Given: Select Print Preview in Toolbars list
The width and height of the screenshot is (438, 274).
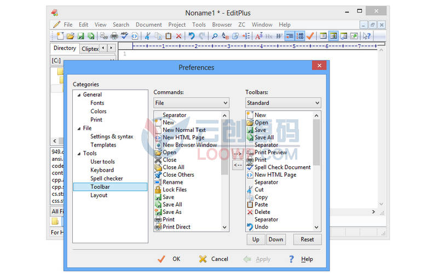Looking at the screenshot, I should pyautogui.click(x=270, y=153).
